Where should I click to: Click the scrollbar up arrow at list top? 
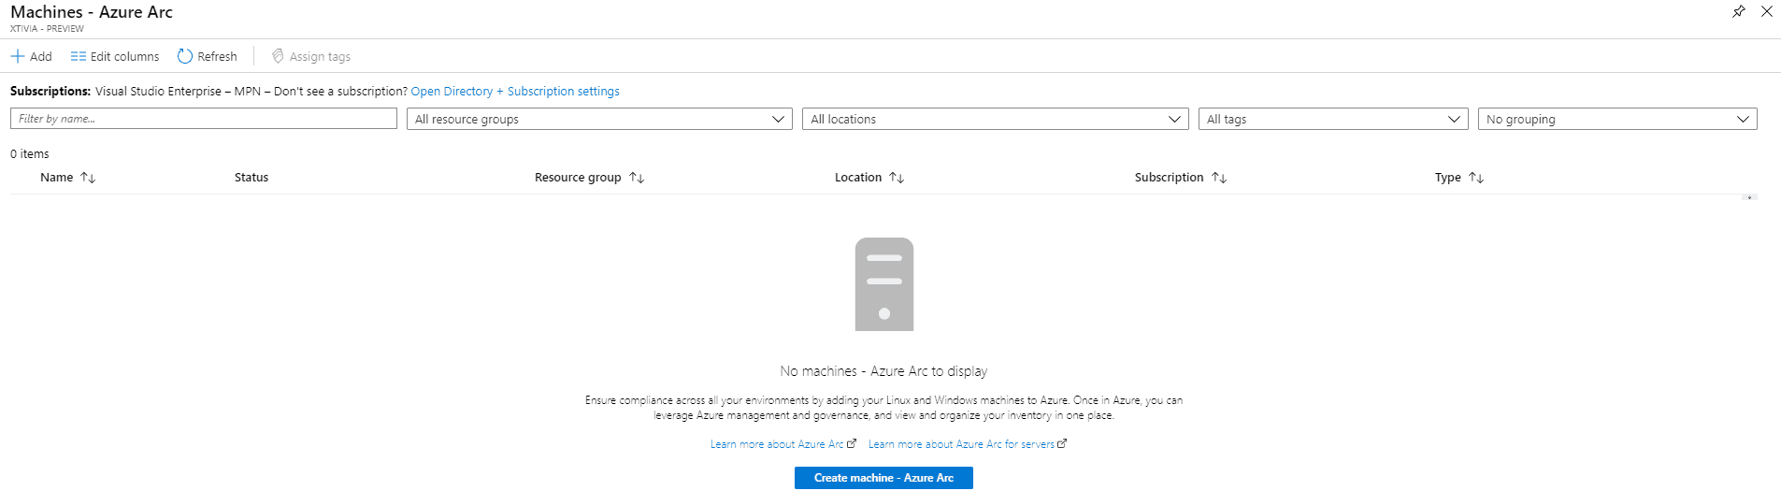click(x=1749, y=197)
